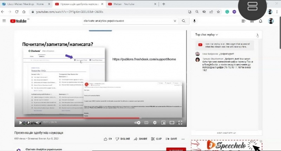Enter fullscreen mode on the video
Viewport: 281px width, 151px height.
pos(180,123)
